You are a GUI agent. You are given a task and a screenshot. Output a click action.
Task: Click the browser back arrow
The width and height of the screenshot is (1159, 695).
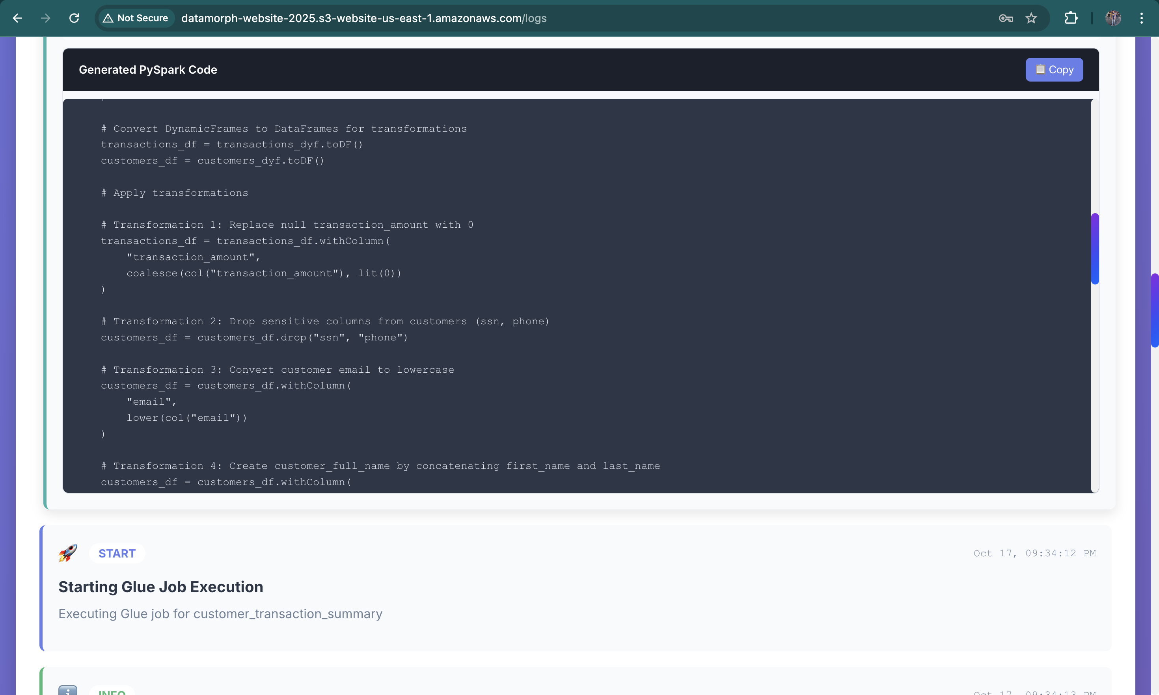click(x=17, y=18)
